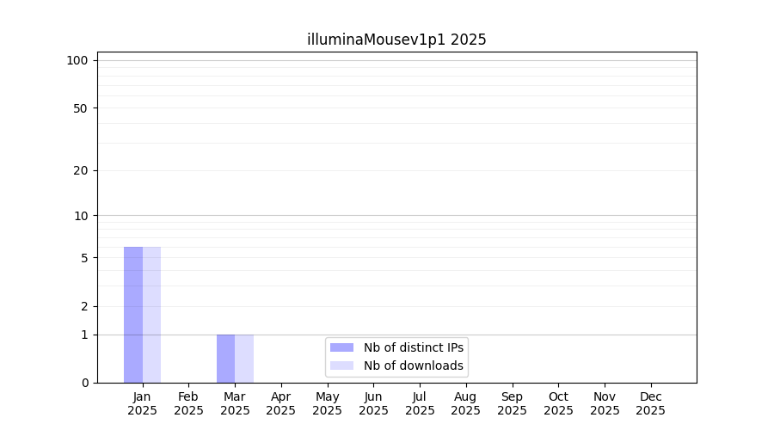Select the Dec 2025 x-axis label

point(651,403)
